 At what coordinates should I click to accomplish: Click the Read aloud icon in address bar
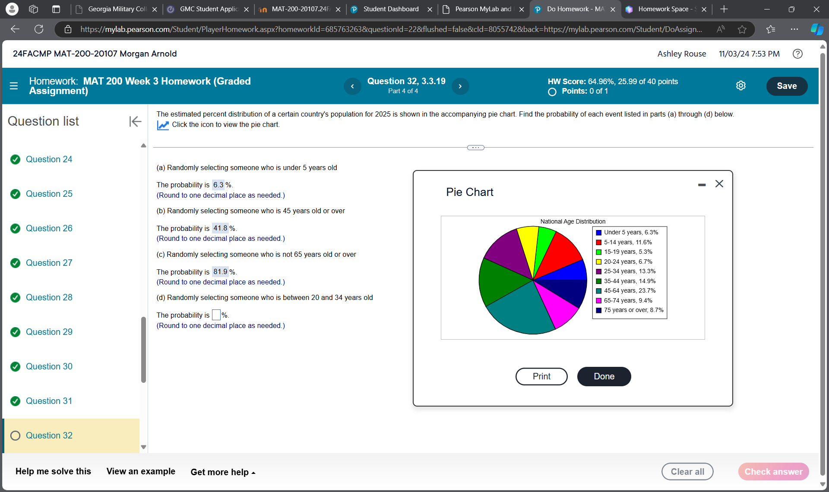[721, 29]
